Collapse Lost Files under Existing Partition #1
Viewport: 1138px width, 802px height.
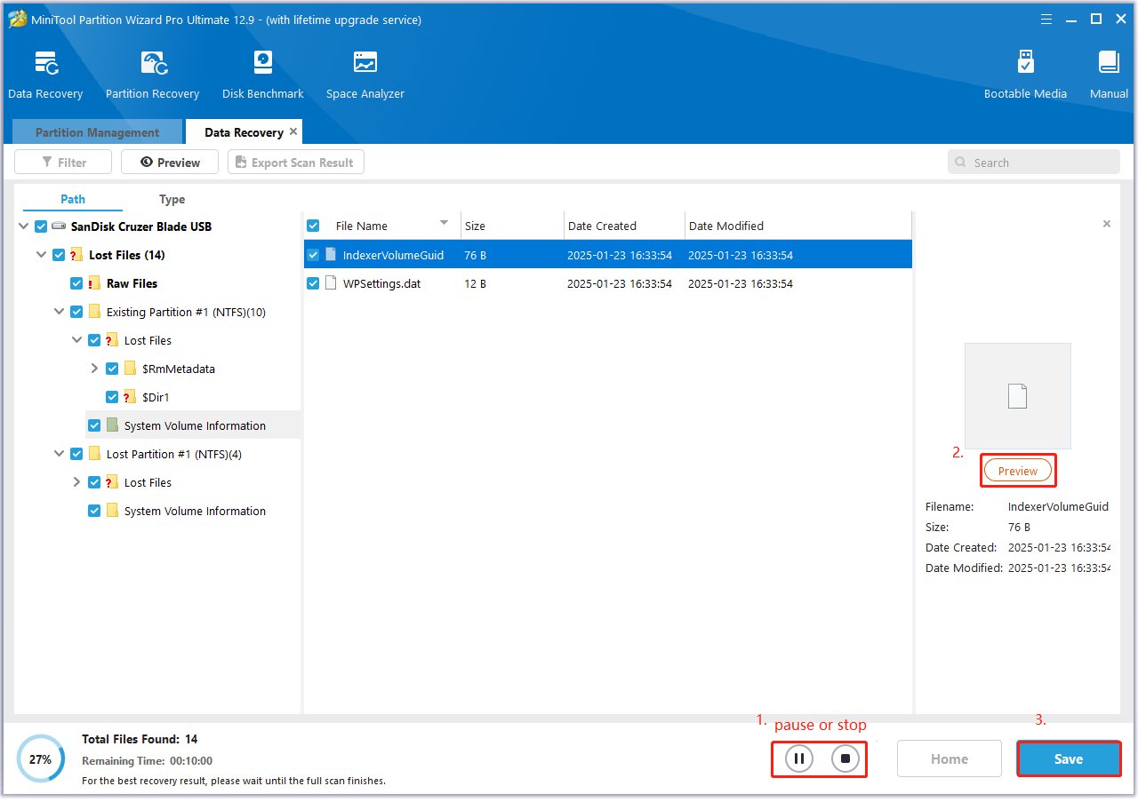pos(76,340)
